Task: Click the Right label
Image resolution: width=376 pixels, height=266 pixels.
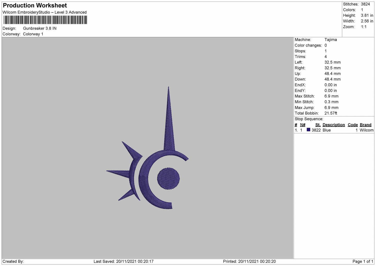Action: click(x=300, y=68)
